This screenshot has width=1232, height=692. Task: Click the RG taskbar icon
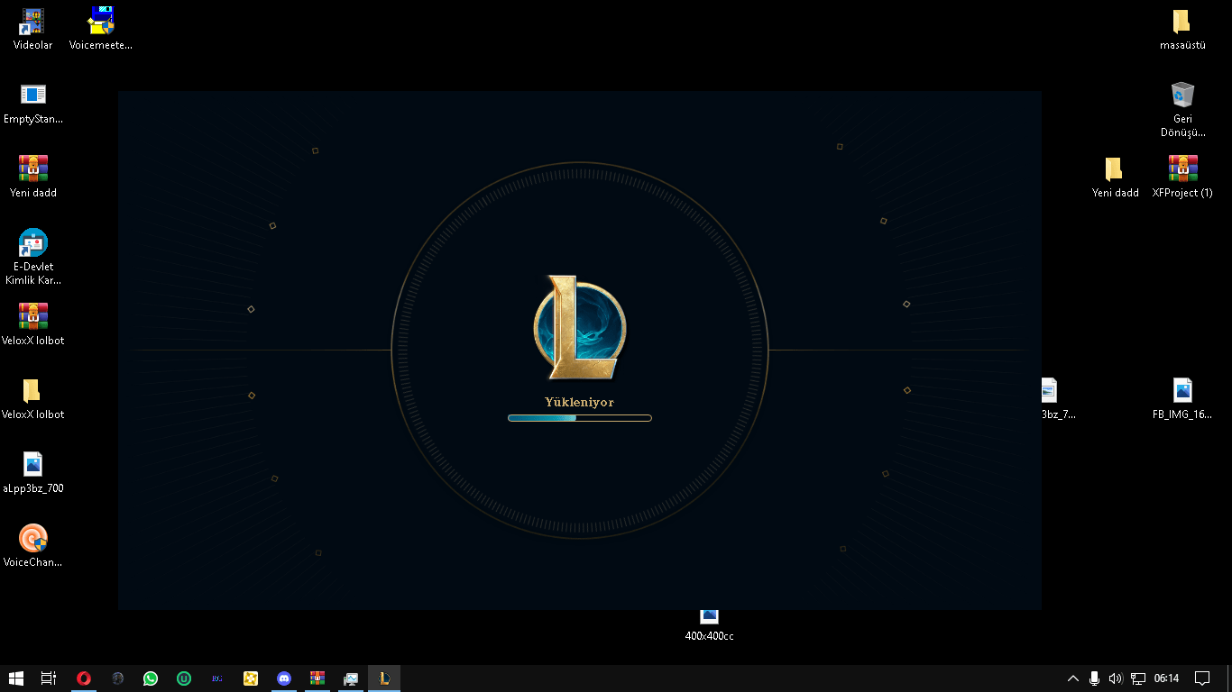pyautogui.click(x=217, y=678)
